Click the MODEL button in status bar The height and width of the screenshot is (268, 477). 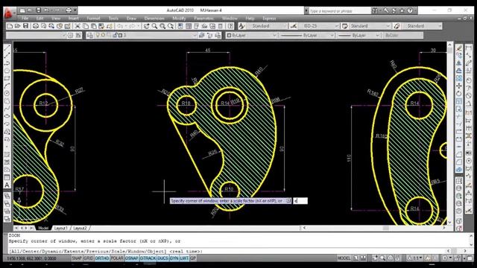click(344, 258)
